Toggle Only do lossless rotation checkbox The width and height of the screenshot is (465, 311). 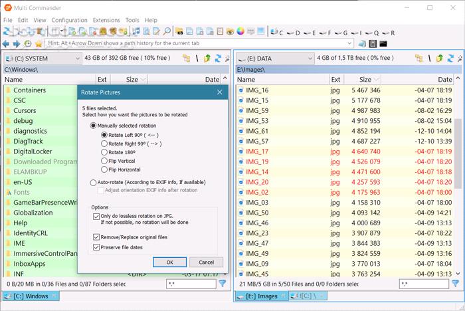tap(96, 217)
